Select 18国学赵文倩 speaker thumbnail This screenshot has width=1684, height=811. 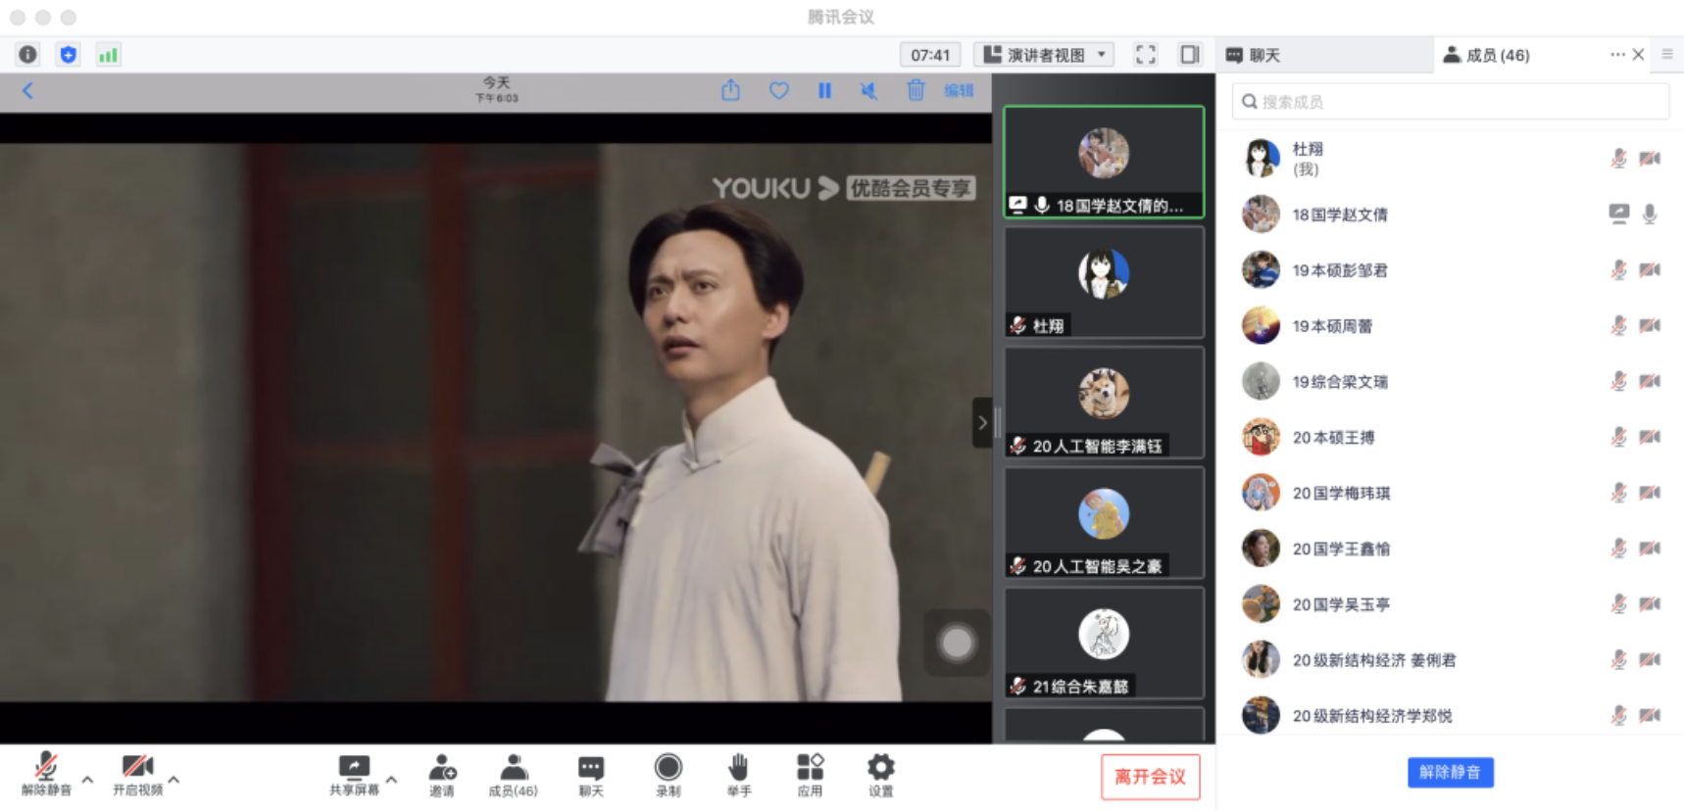(x=1104, y=162)
